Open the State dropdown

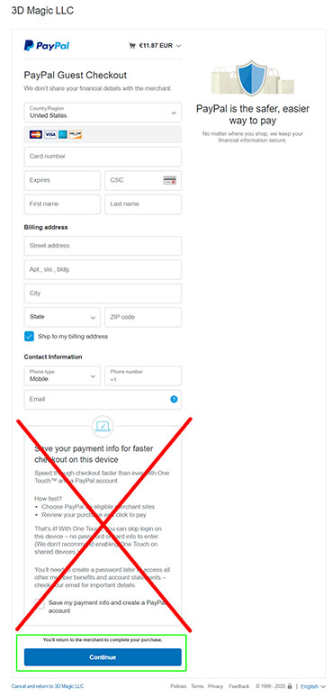(x=62, y=317)
